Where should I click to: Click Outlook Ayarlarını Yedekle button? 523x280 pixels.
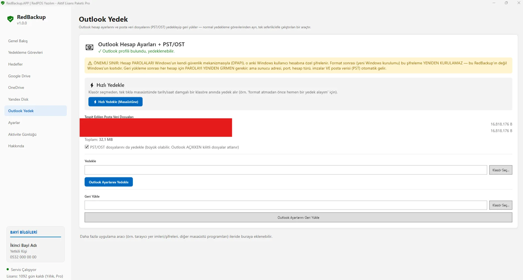coord(109,182)
